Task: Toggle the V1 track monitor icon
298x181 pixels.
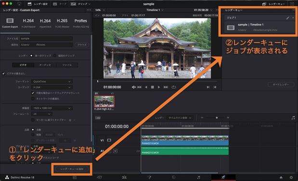Action: point(109,140)
